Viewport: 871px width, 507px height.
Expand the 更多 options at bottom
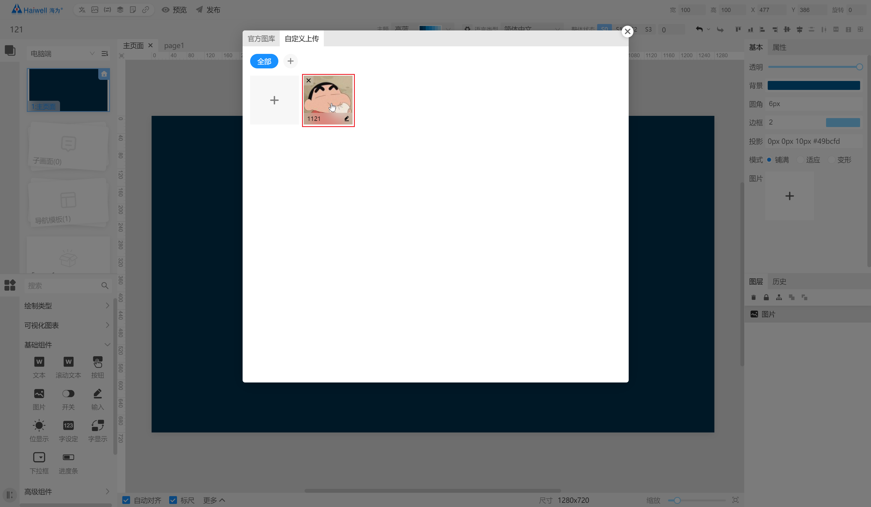click(214, 500)
